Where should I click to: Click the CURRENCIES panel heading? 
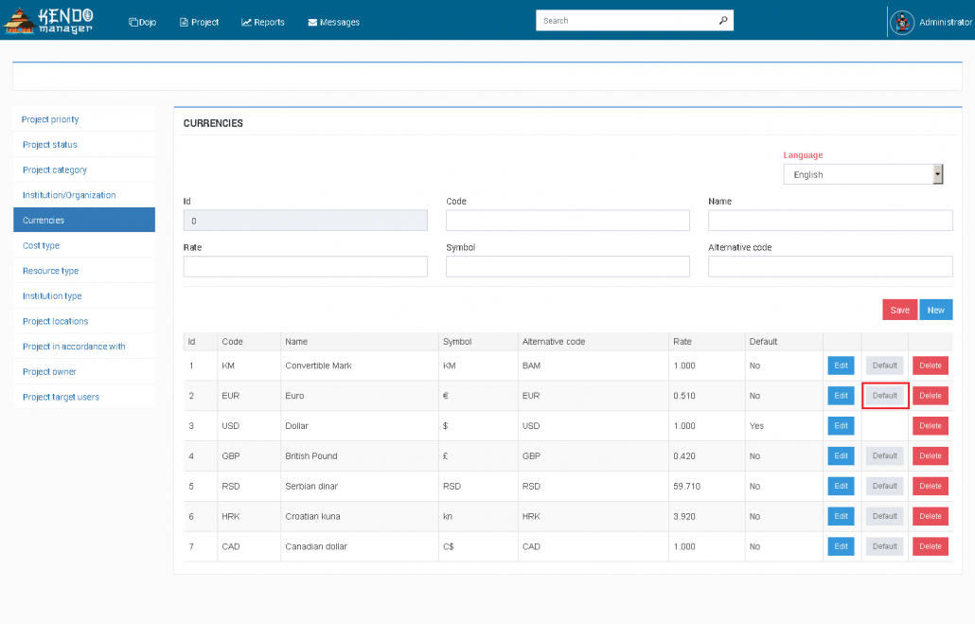[213, 123]
